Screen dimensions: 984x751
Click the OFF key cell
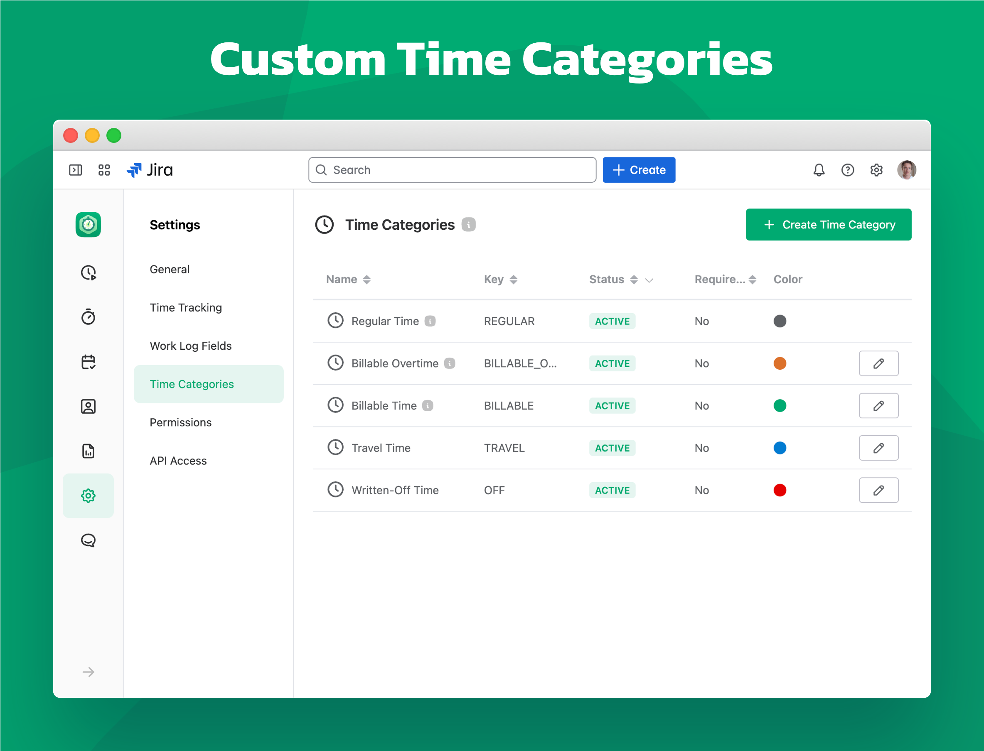tap(494, 490)
